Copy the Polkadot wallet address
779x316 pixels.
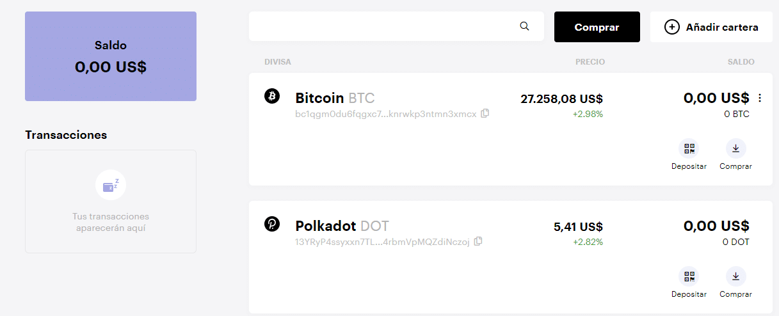pyautogui.click(x=478, y=241)
